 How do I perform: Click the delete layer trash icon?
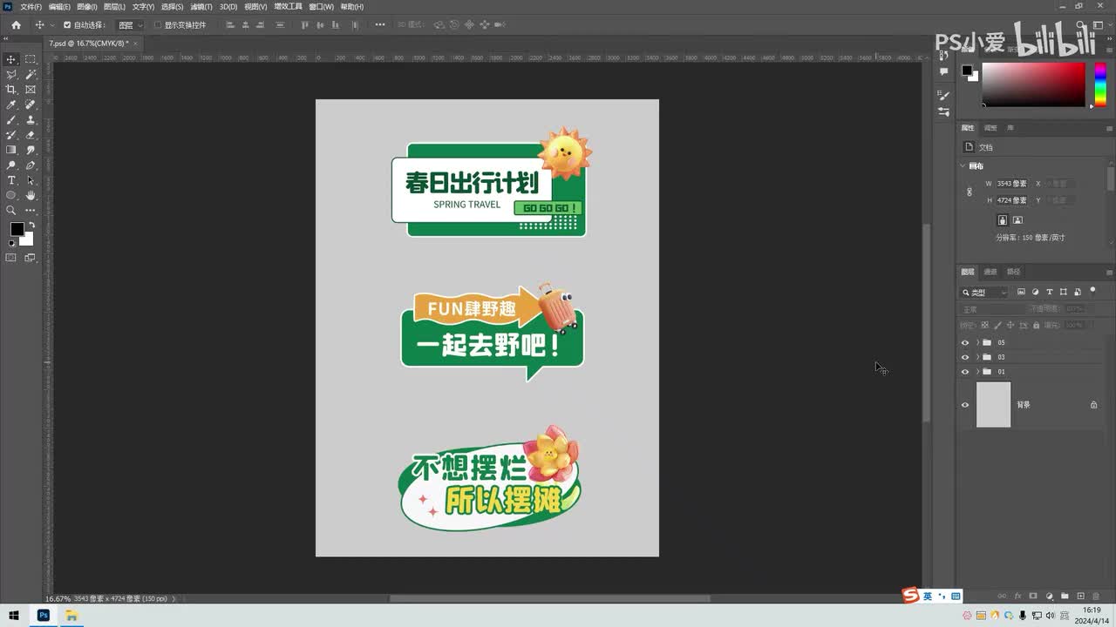coord(1095,597)
